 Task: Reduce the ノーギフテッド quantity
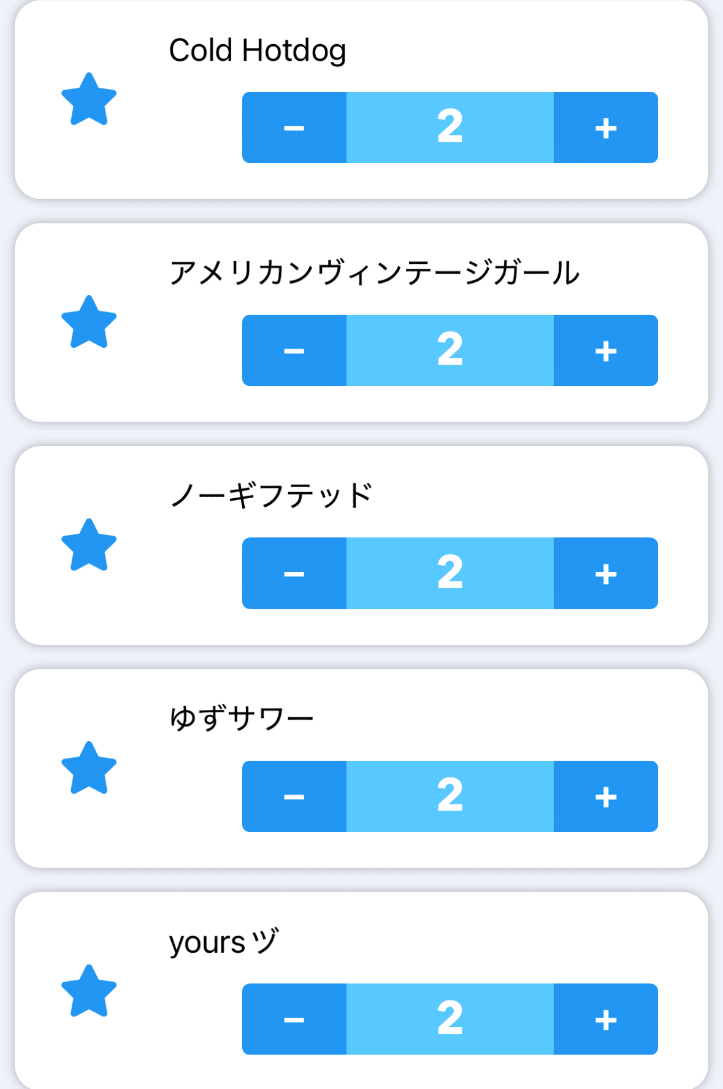[x=294, y=574]
